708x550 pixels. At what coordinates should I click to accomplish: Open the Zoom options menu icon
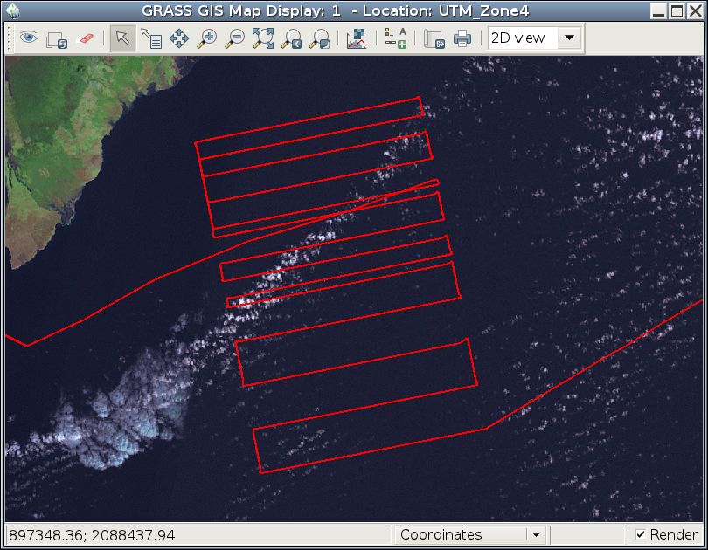click(319, 38)
